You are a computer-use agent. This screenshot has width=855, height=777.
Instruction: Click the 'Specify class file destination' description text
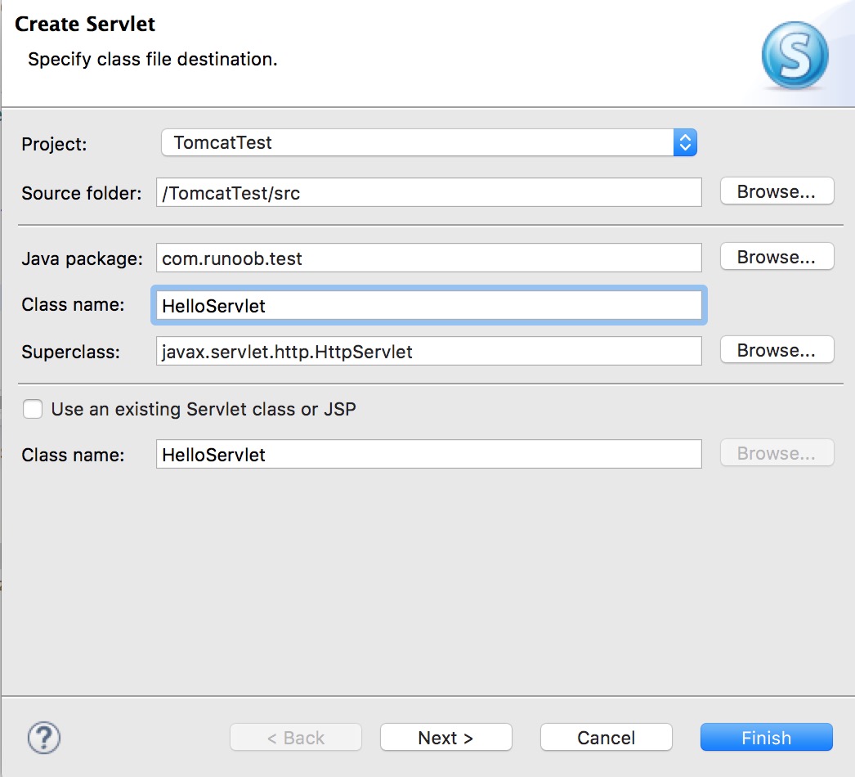coord(153,60)
